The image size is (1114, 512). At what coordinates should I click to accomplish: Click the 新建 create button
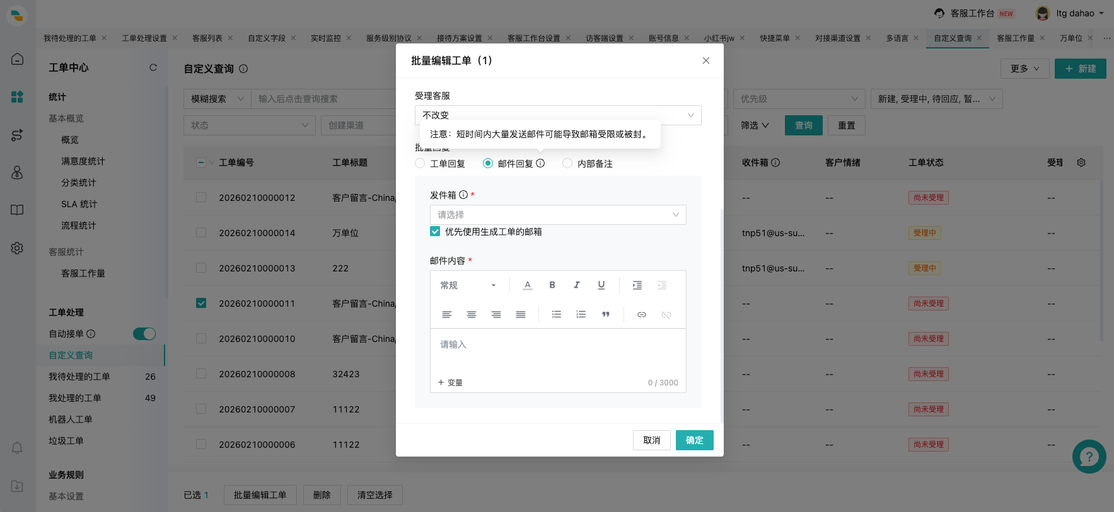(x=1081, y=69)
